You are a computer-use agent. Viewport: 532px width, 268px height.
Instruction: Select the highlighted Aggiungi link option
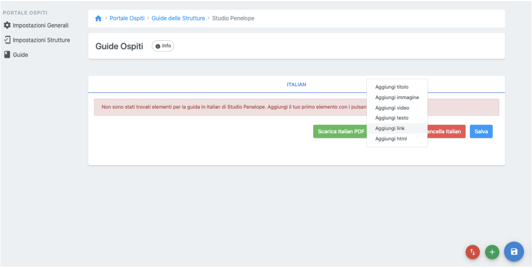click(390, 128)
